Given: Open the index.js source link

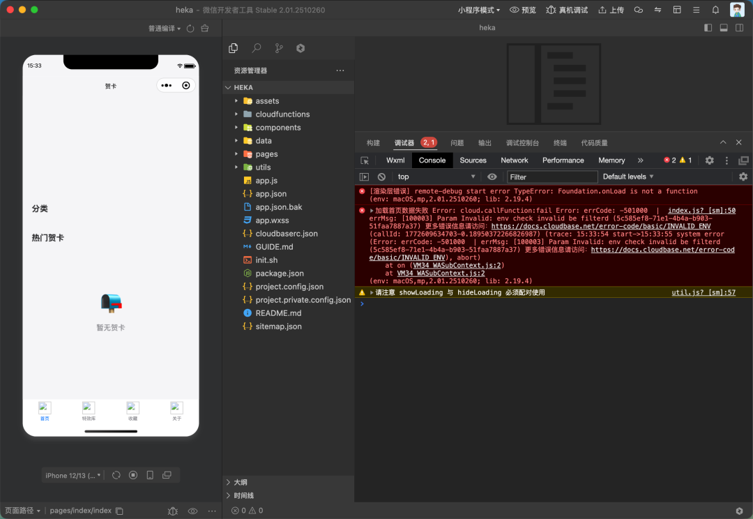Looking at the screenshot, I should pyautogui.click(x=701, y=210).
